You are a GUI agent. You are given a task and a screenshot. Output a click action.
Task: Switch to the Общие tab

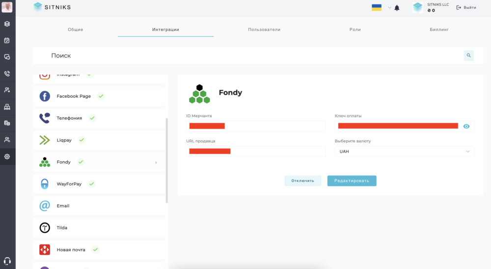coord(76,29)
